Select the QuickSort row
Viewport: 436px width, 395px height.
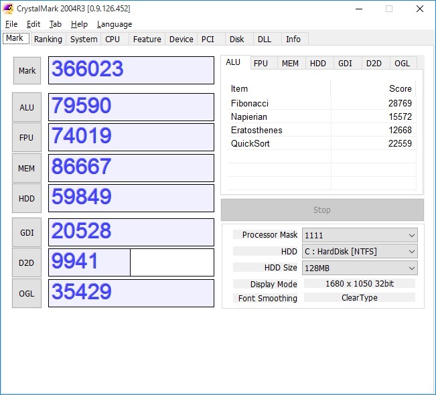(321, 143)
